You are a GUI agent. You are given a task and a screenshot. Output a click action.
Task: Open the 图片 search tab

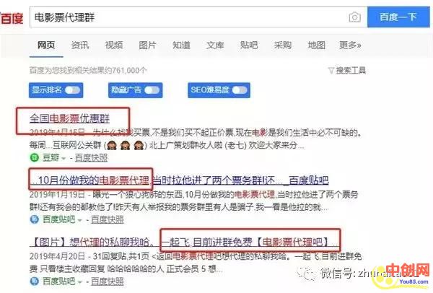pyautogui.click(x=147, y=45)
